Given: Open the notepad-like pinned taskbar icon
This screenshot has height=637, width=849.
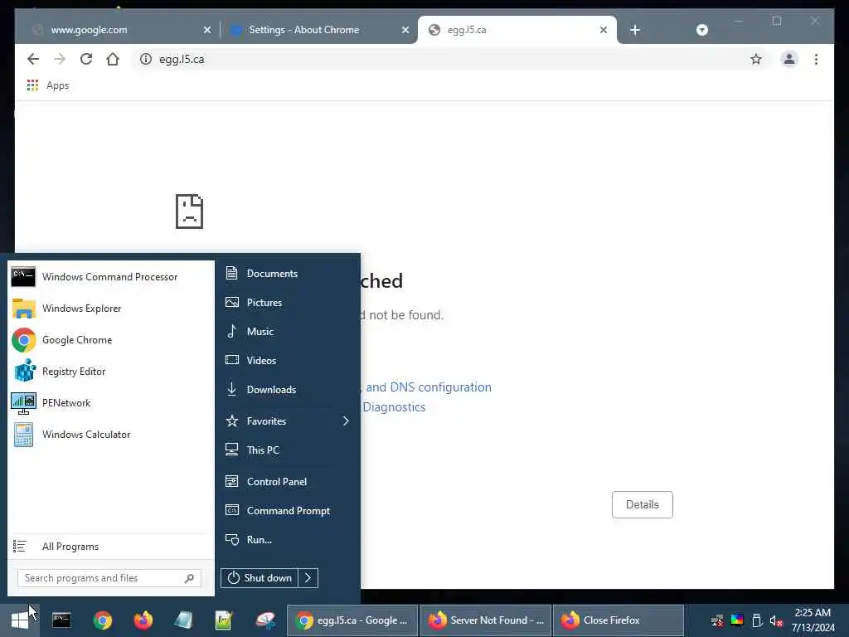Looking at the screenshot, I should click(183, 620).
